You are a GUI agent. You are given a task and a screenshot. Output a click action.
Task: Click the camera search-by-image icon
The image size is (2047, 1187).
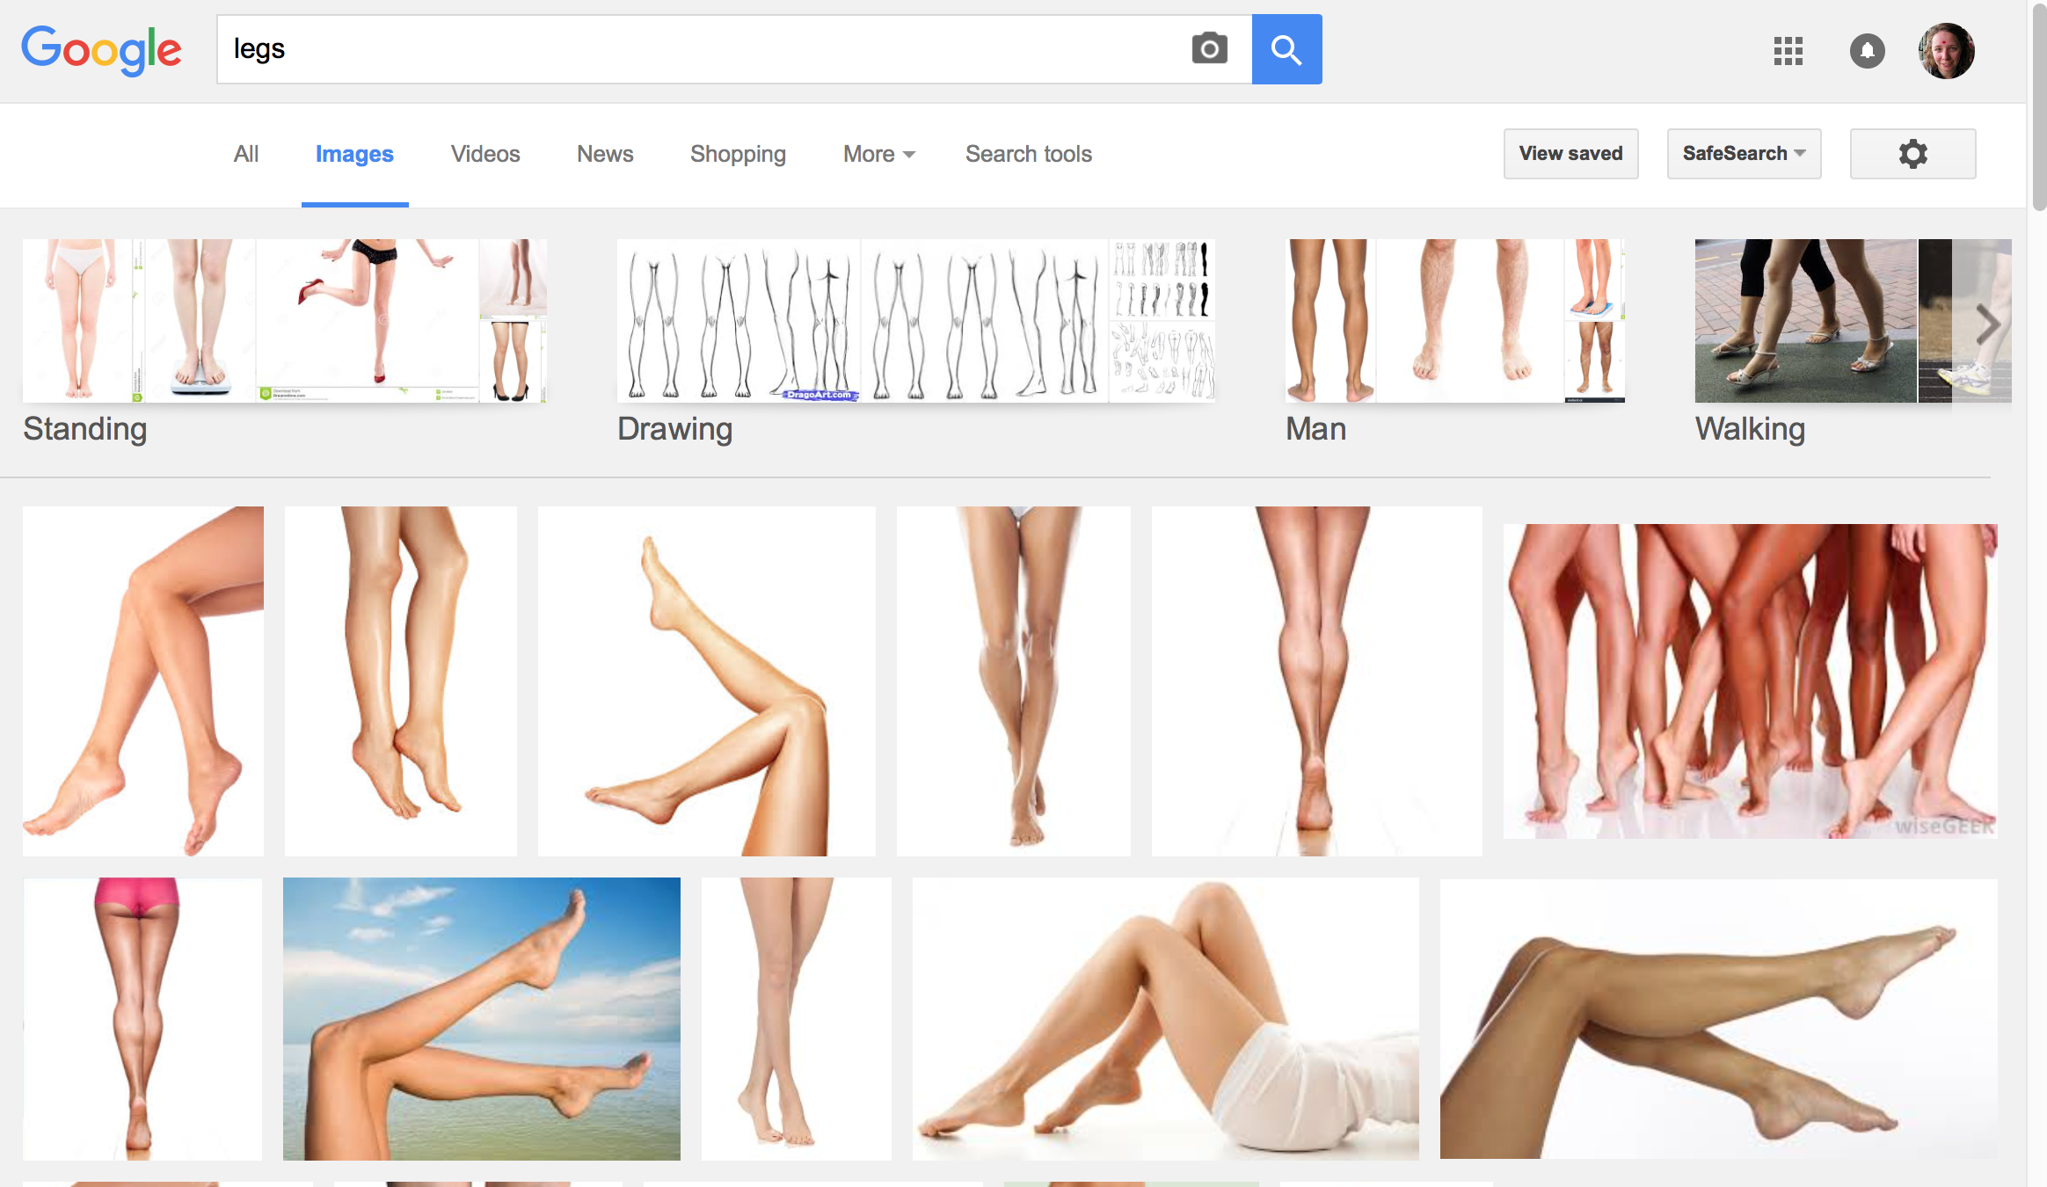[1209, 49]
